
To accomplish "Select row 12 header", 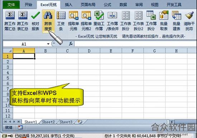I will tap(8, 116).
